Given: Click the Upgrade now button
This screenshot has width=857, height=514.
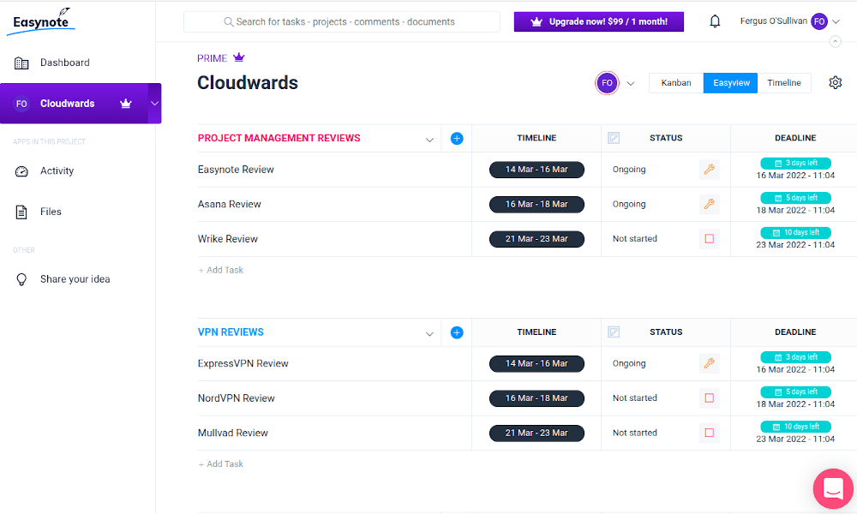Looking at the screenshot, I should (x=598, y=22).
